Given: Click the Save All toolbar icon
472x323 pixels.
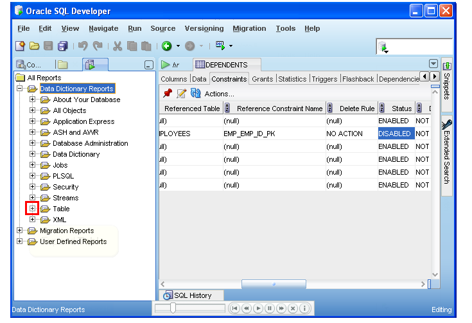Looking at the screenshot, I should pos(63,46).
